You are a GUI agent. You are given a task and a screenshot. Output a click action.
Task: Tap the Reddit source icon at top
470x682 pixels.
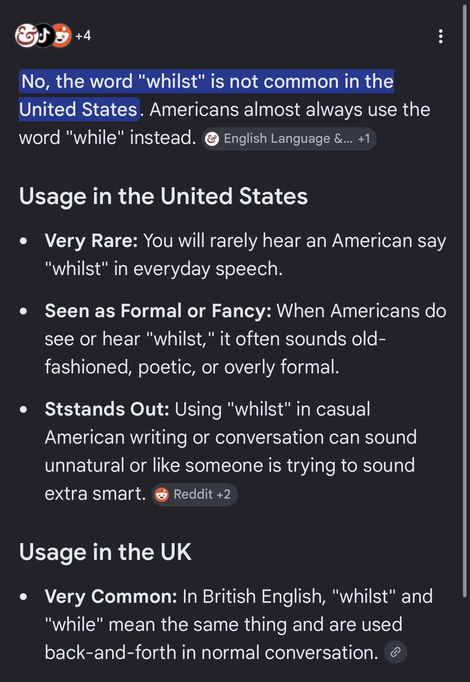62,36
